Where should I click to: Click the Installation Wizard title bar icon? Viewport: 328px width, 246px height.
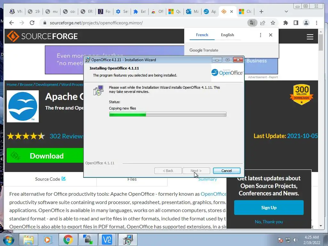(x=88, y=60)
